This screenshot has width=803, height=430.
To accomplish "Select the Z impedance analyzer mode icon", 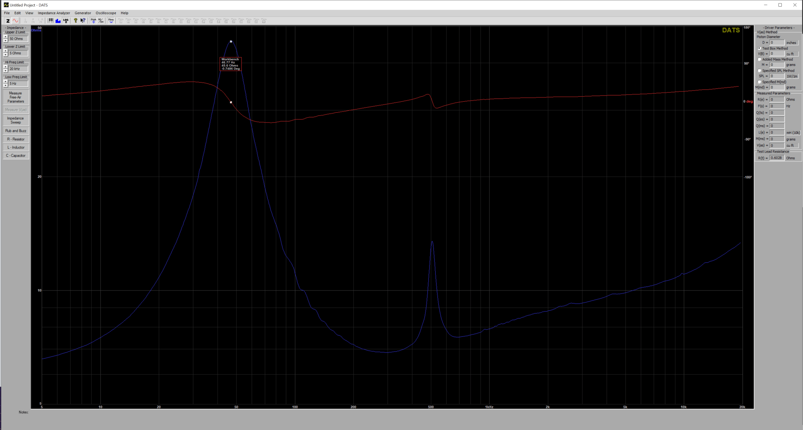I will tap(8, 21).
